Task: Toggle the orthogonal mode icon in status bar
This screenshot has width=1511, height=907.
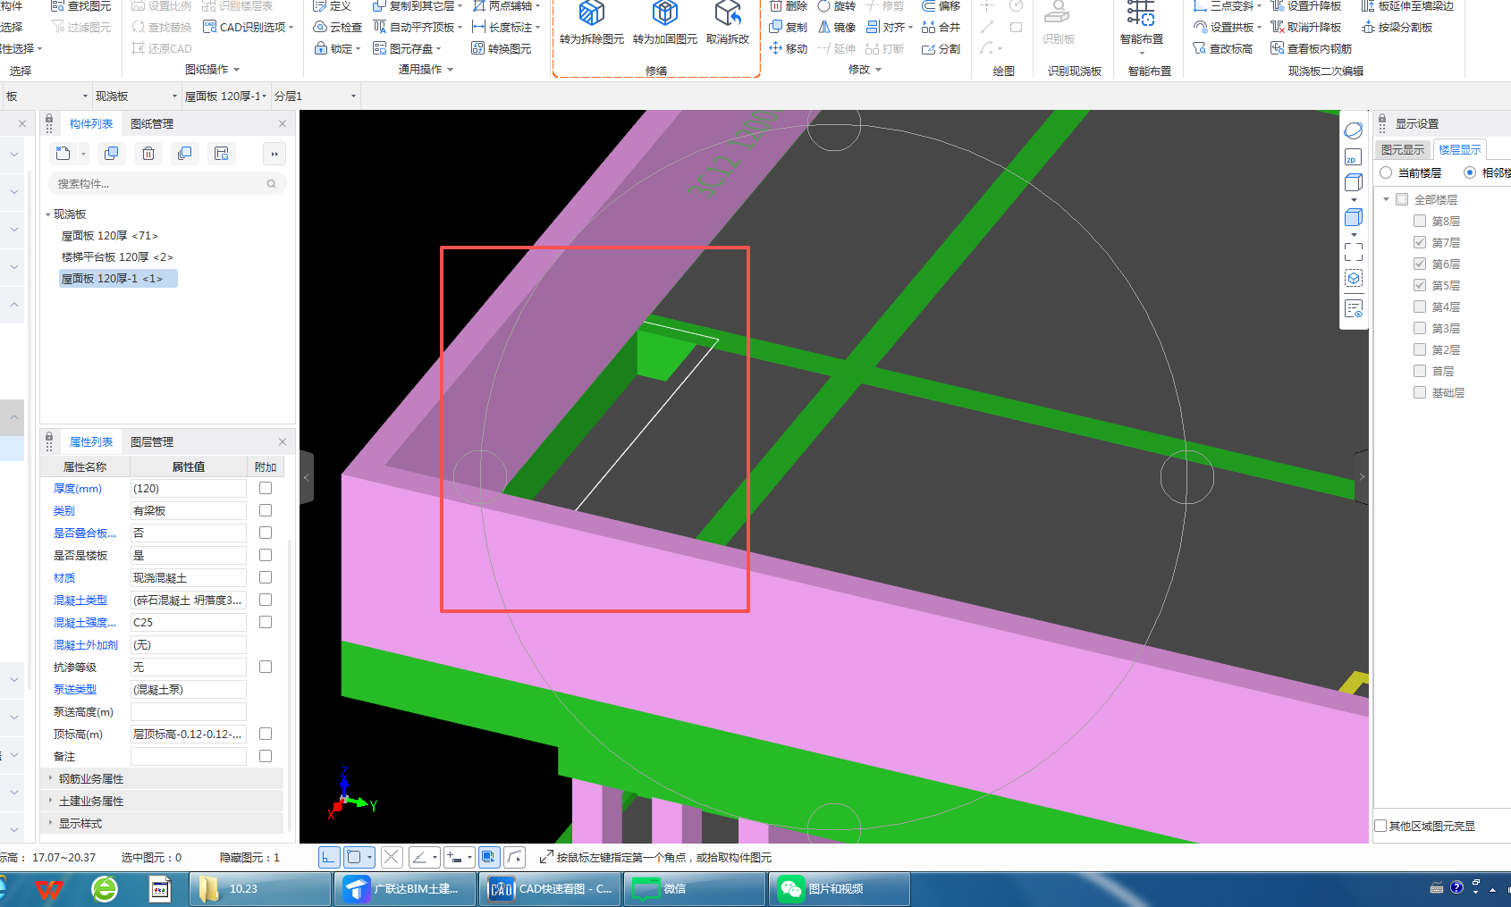Action: [329, 858]
